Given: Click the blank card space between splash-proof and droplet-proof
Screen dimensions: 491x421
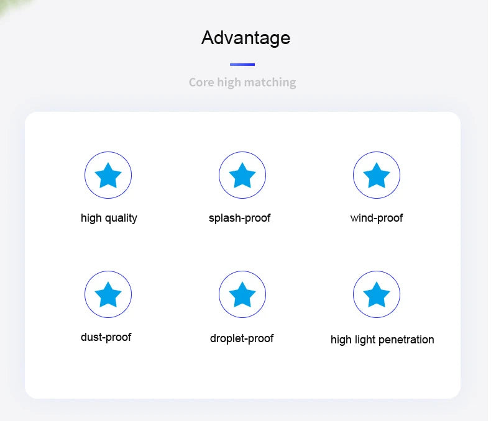Looking at the screenshot, I should [242, 247].
